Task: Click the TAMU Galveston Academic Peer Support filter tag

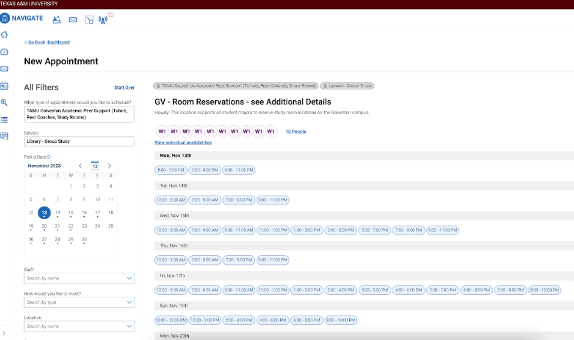Action: pos(236,86)
